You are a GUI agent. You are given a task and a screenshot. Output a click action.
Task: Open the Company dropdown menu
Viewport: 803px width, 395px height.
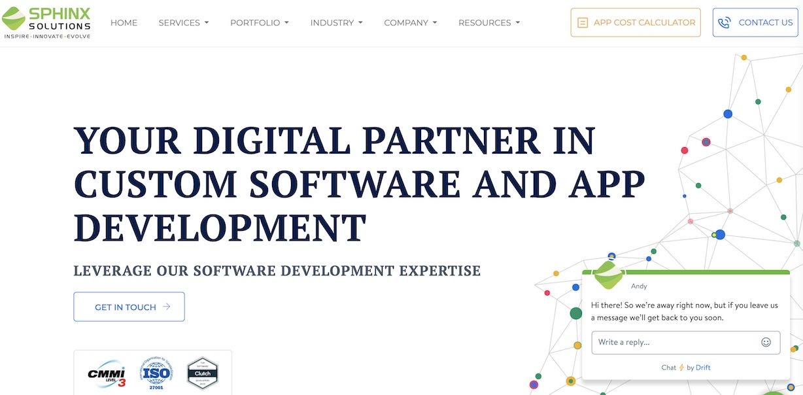coord(410,22)
